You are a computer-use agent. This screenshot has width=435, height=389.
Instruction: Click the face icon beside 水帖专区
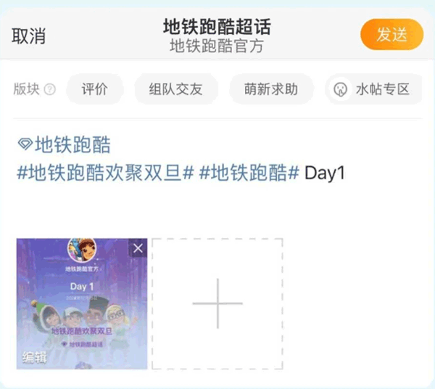pyautogui.click(x=340, y=89)
